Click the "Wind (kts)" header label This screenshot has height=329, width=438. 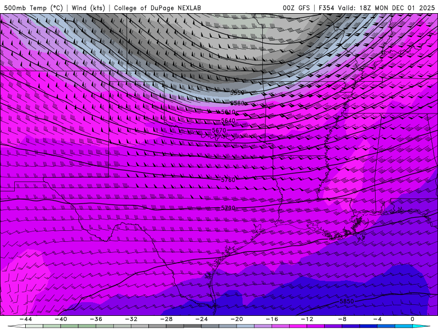88,8
